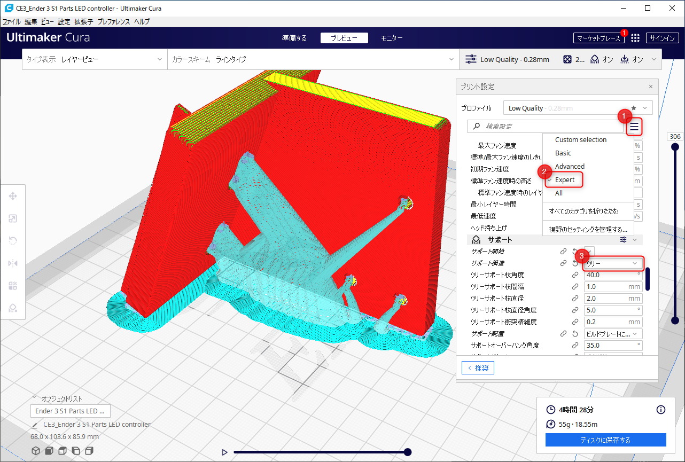Screen dimensions: 685x462
Task: Open the プレファレンス menu
Action: [113, 22]
